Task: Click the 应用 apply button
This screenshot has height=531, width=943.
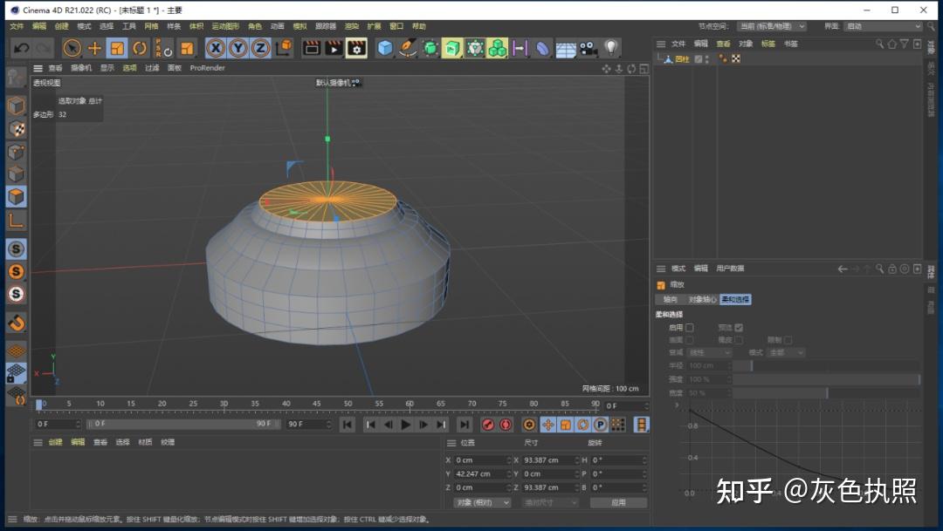Action: 618,502
